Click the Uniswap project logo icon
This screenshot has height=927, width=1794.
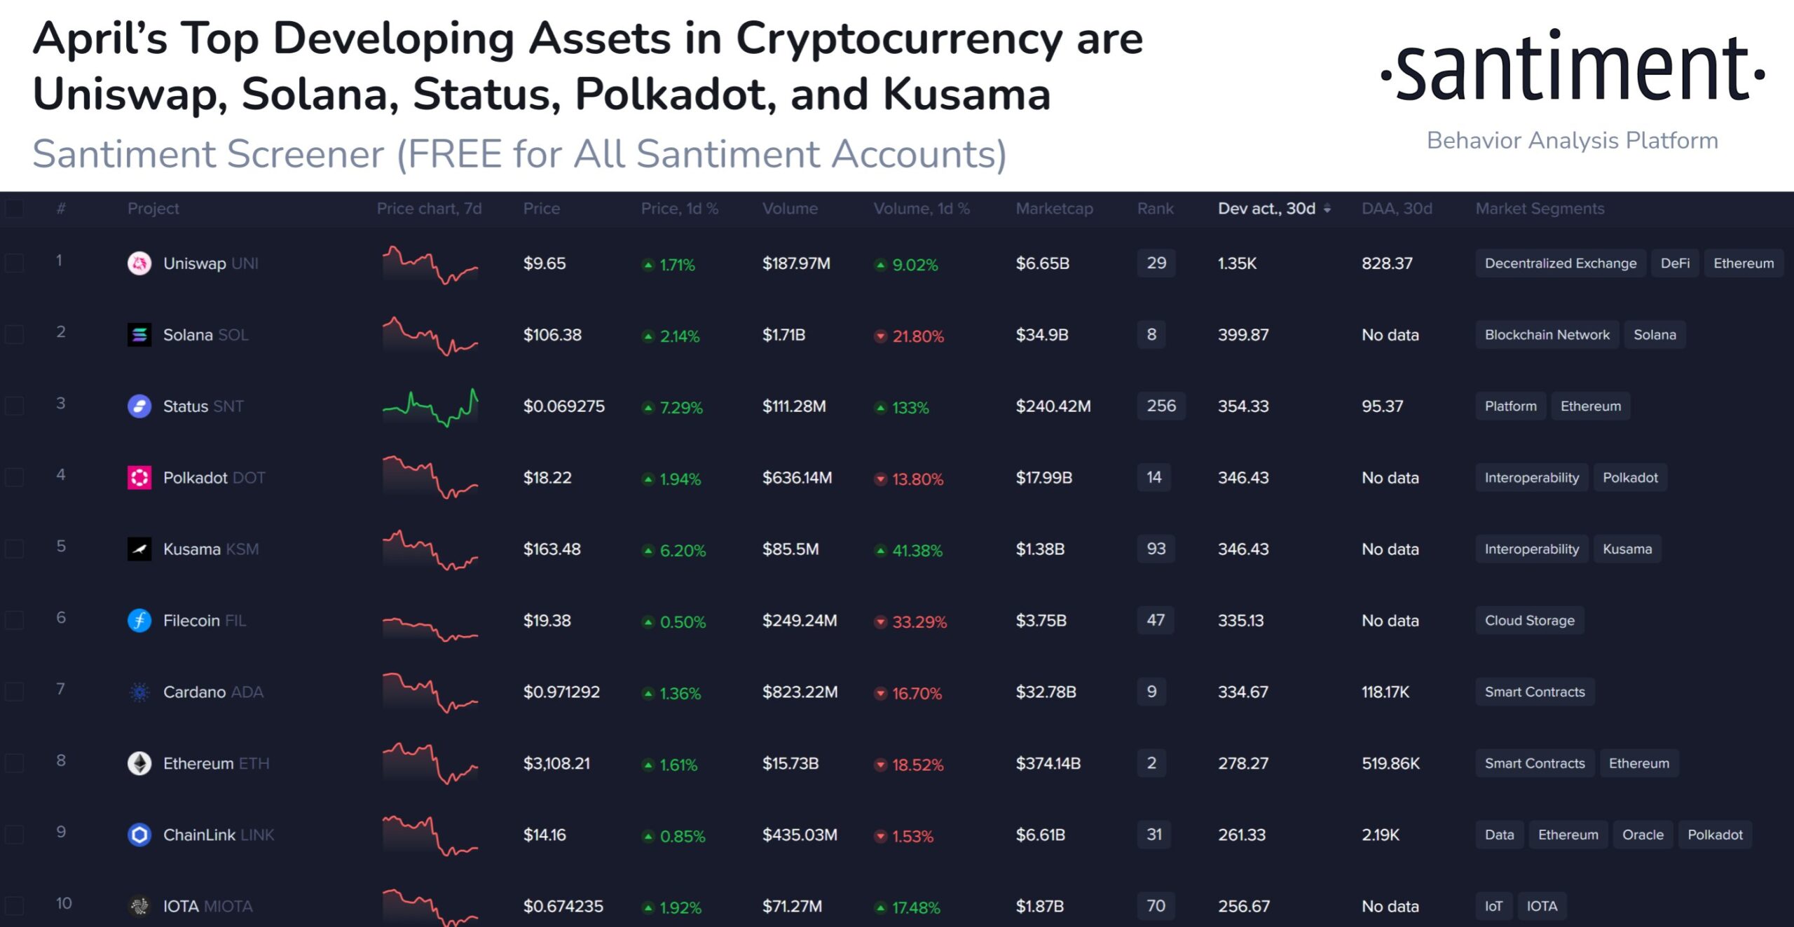click(139, 263)
